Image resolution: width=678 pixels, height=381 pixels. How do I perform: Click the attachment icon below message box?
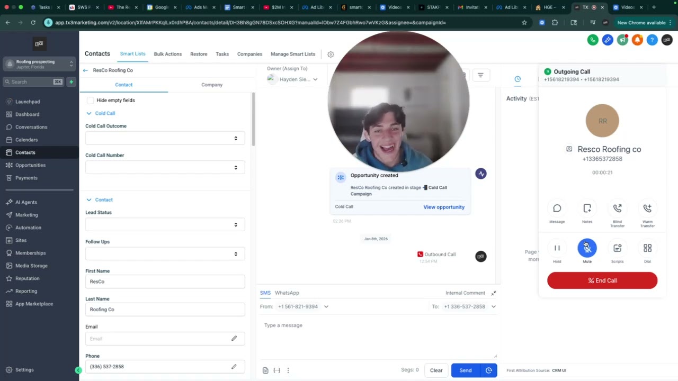(265, 370)
